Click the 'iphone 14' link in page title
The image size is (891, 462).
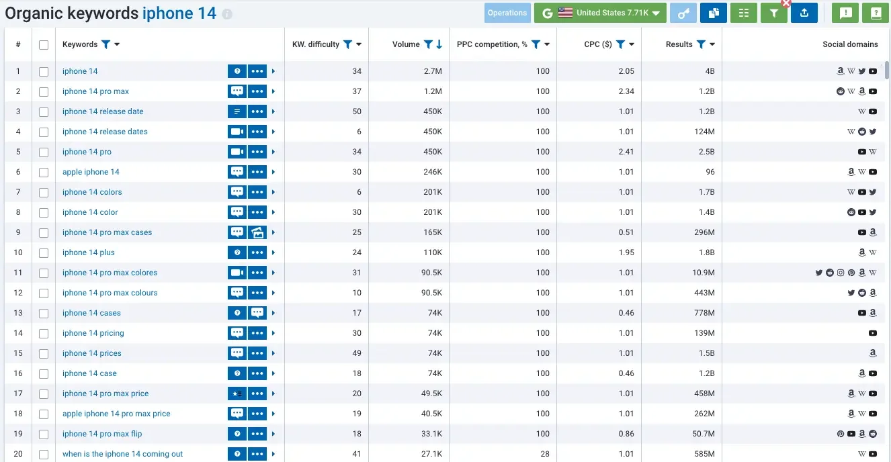click(x=179, y=13)
